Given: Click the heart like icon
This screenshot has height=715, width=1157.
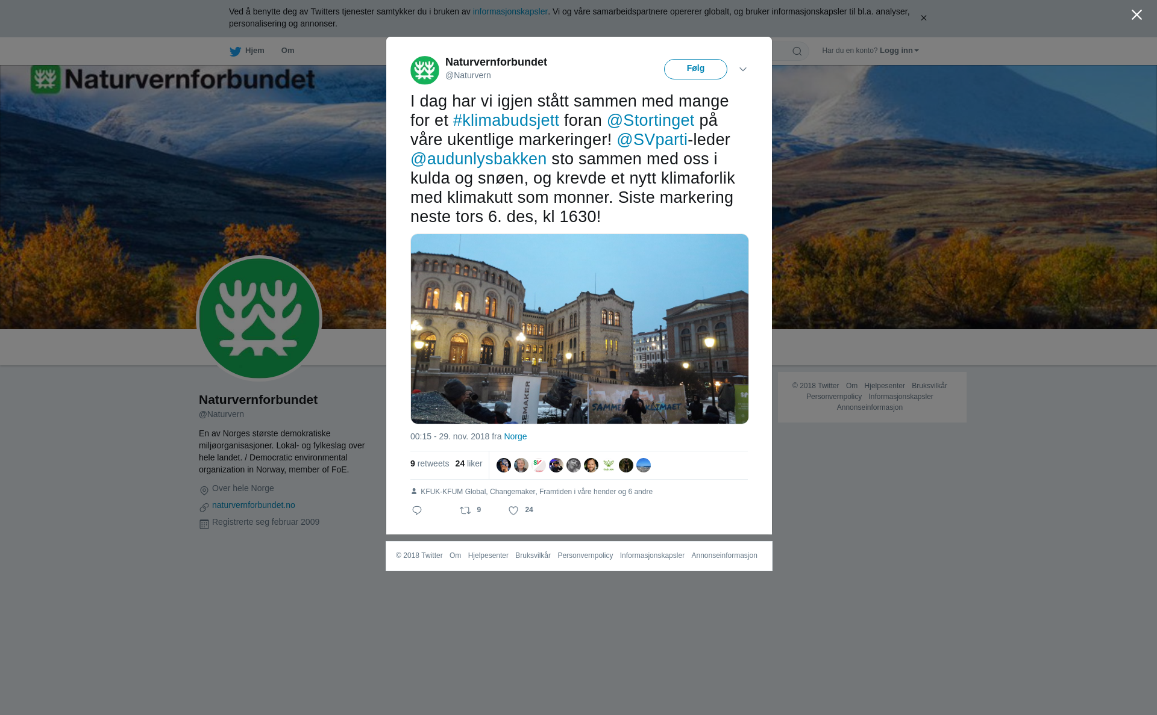Looking at the screenshot, I should coord(513,510).
